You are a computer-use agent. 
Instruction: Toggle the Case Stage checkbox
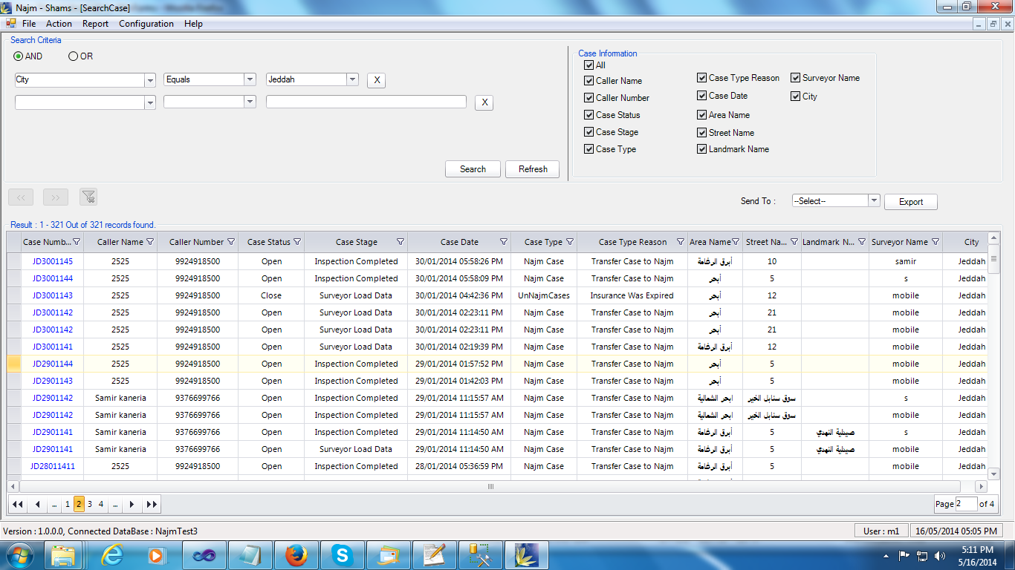point(589,132)
